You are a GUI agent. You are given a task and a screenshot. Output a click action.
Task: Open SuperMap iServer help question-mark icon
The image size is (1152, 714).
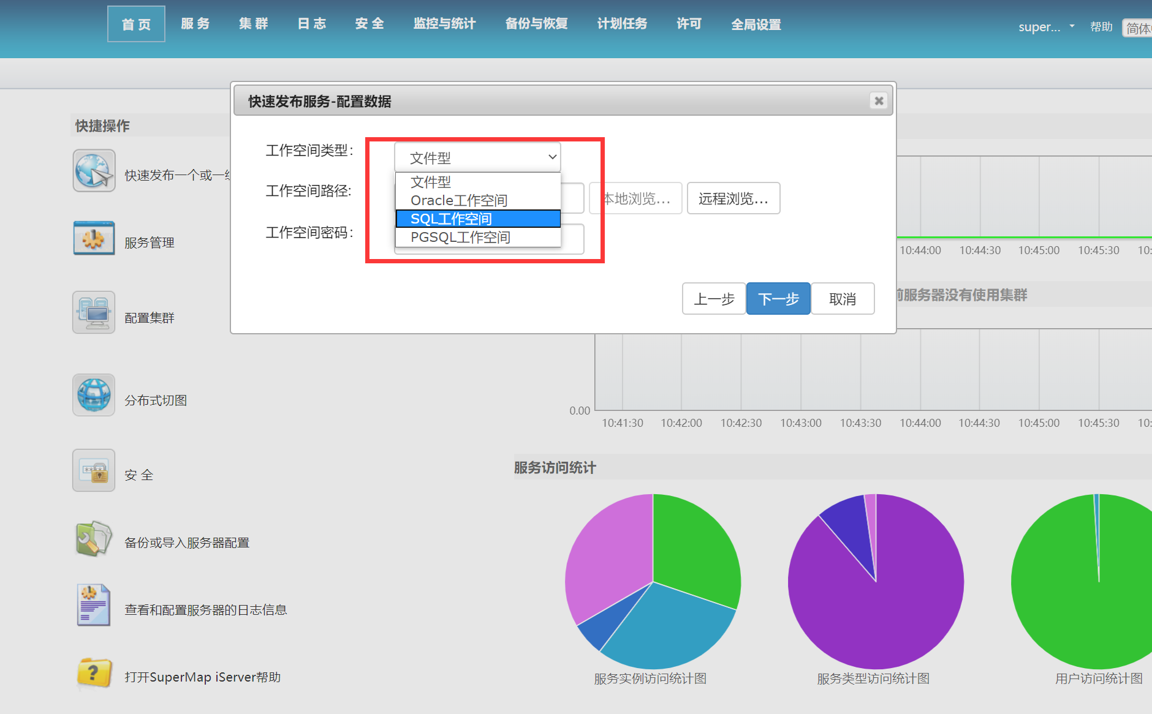94,674
